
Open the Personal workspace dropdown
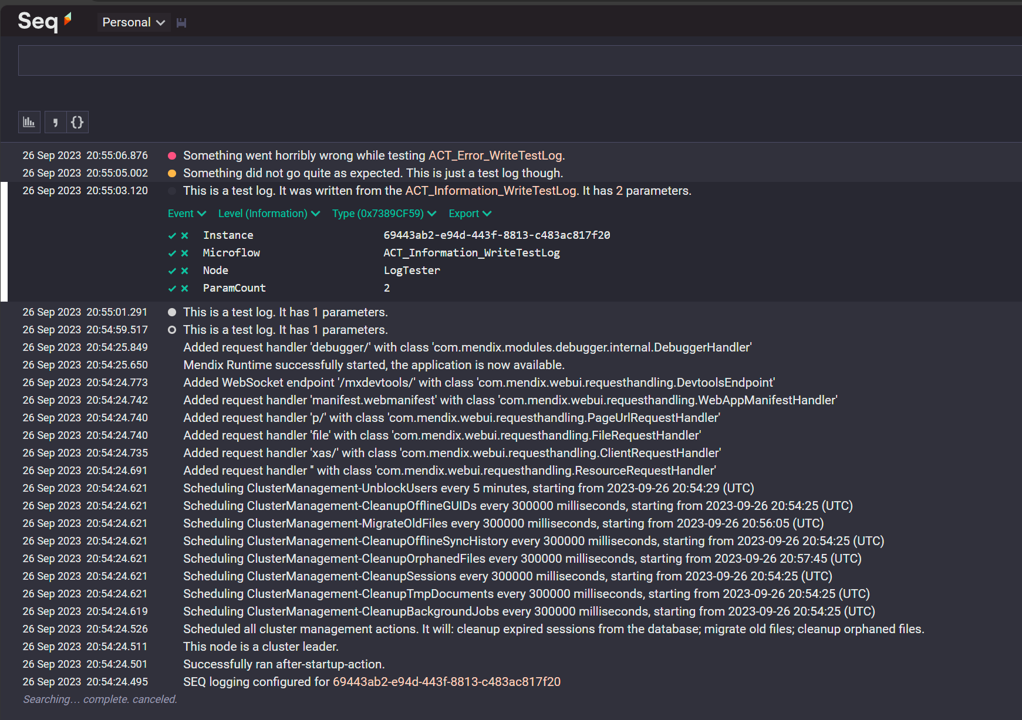[133, 22]
